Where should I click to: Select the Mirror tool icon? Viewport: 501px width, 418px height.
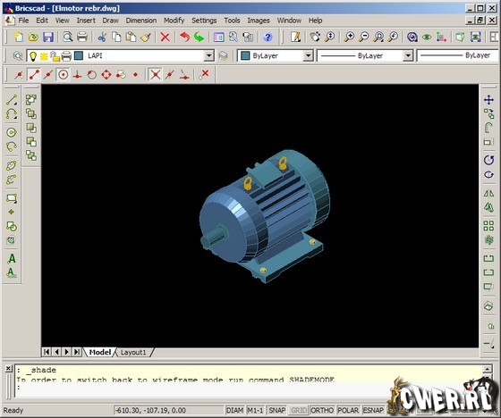tap(488, 193)
